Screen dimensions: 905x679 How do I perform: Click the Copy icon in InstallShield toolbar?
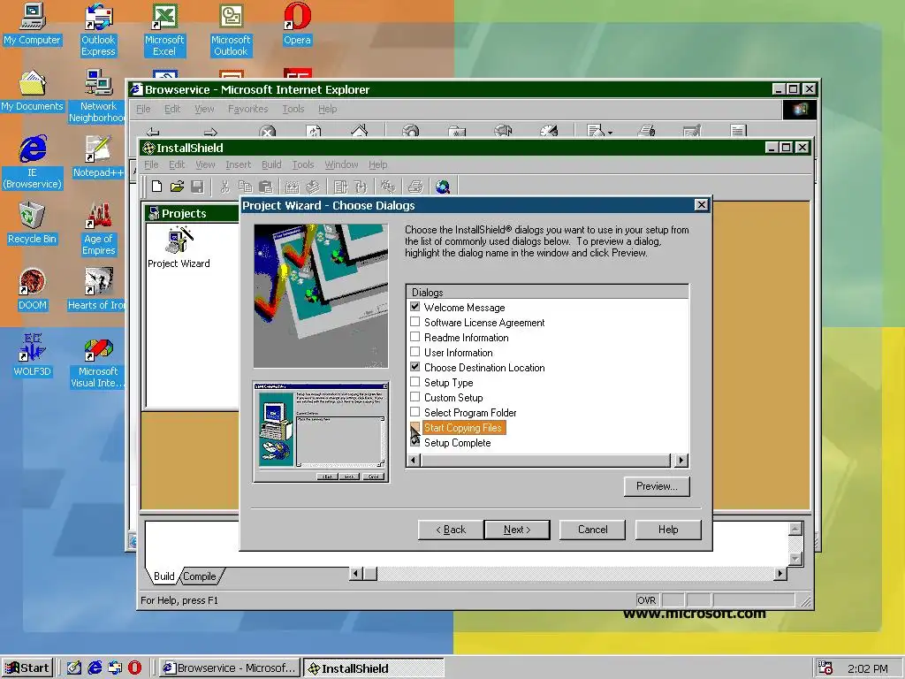coord(246,187)
